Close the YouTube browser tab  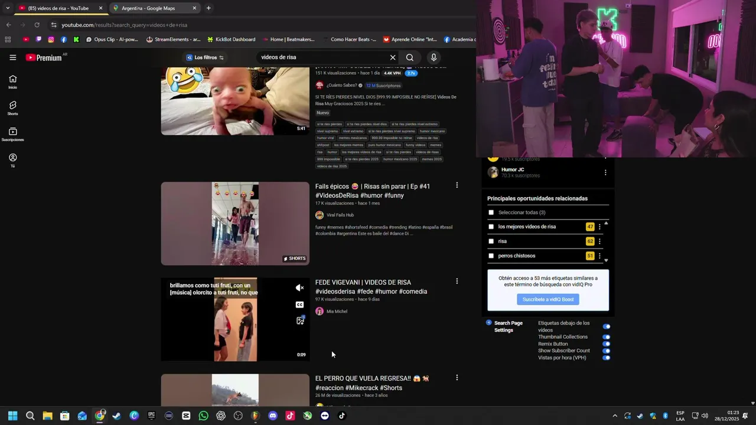101,8
